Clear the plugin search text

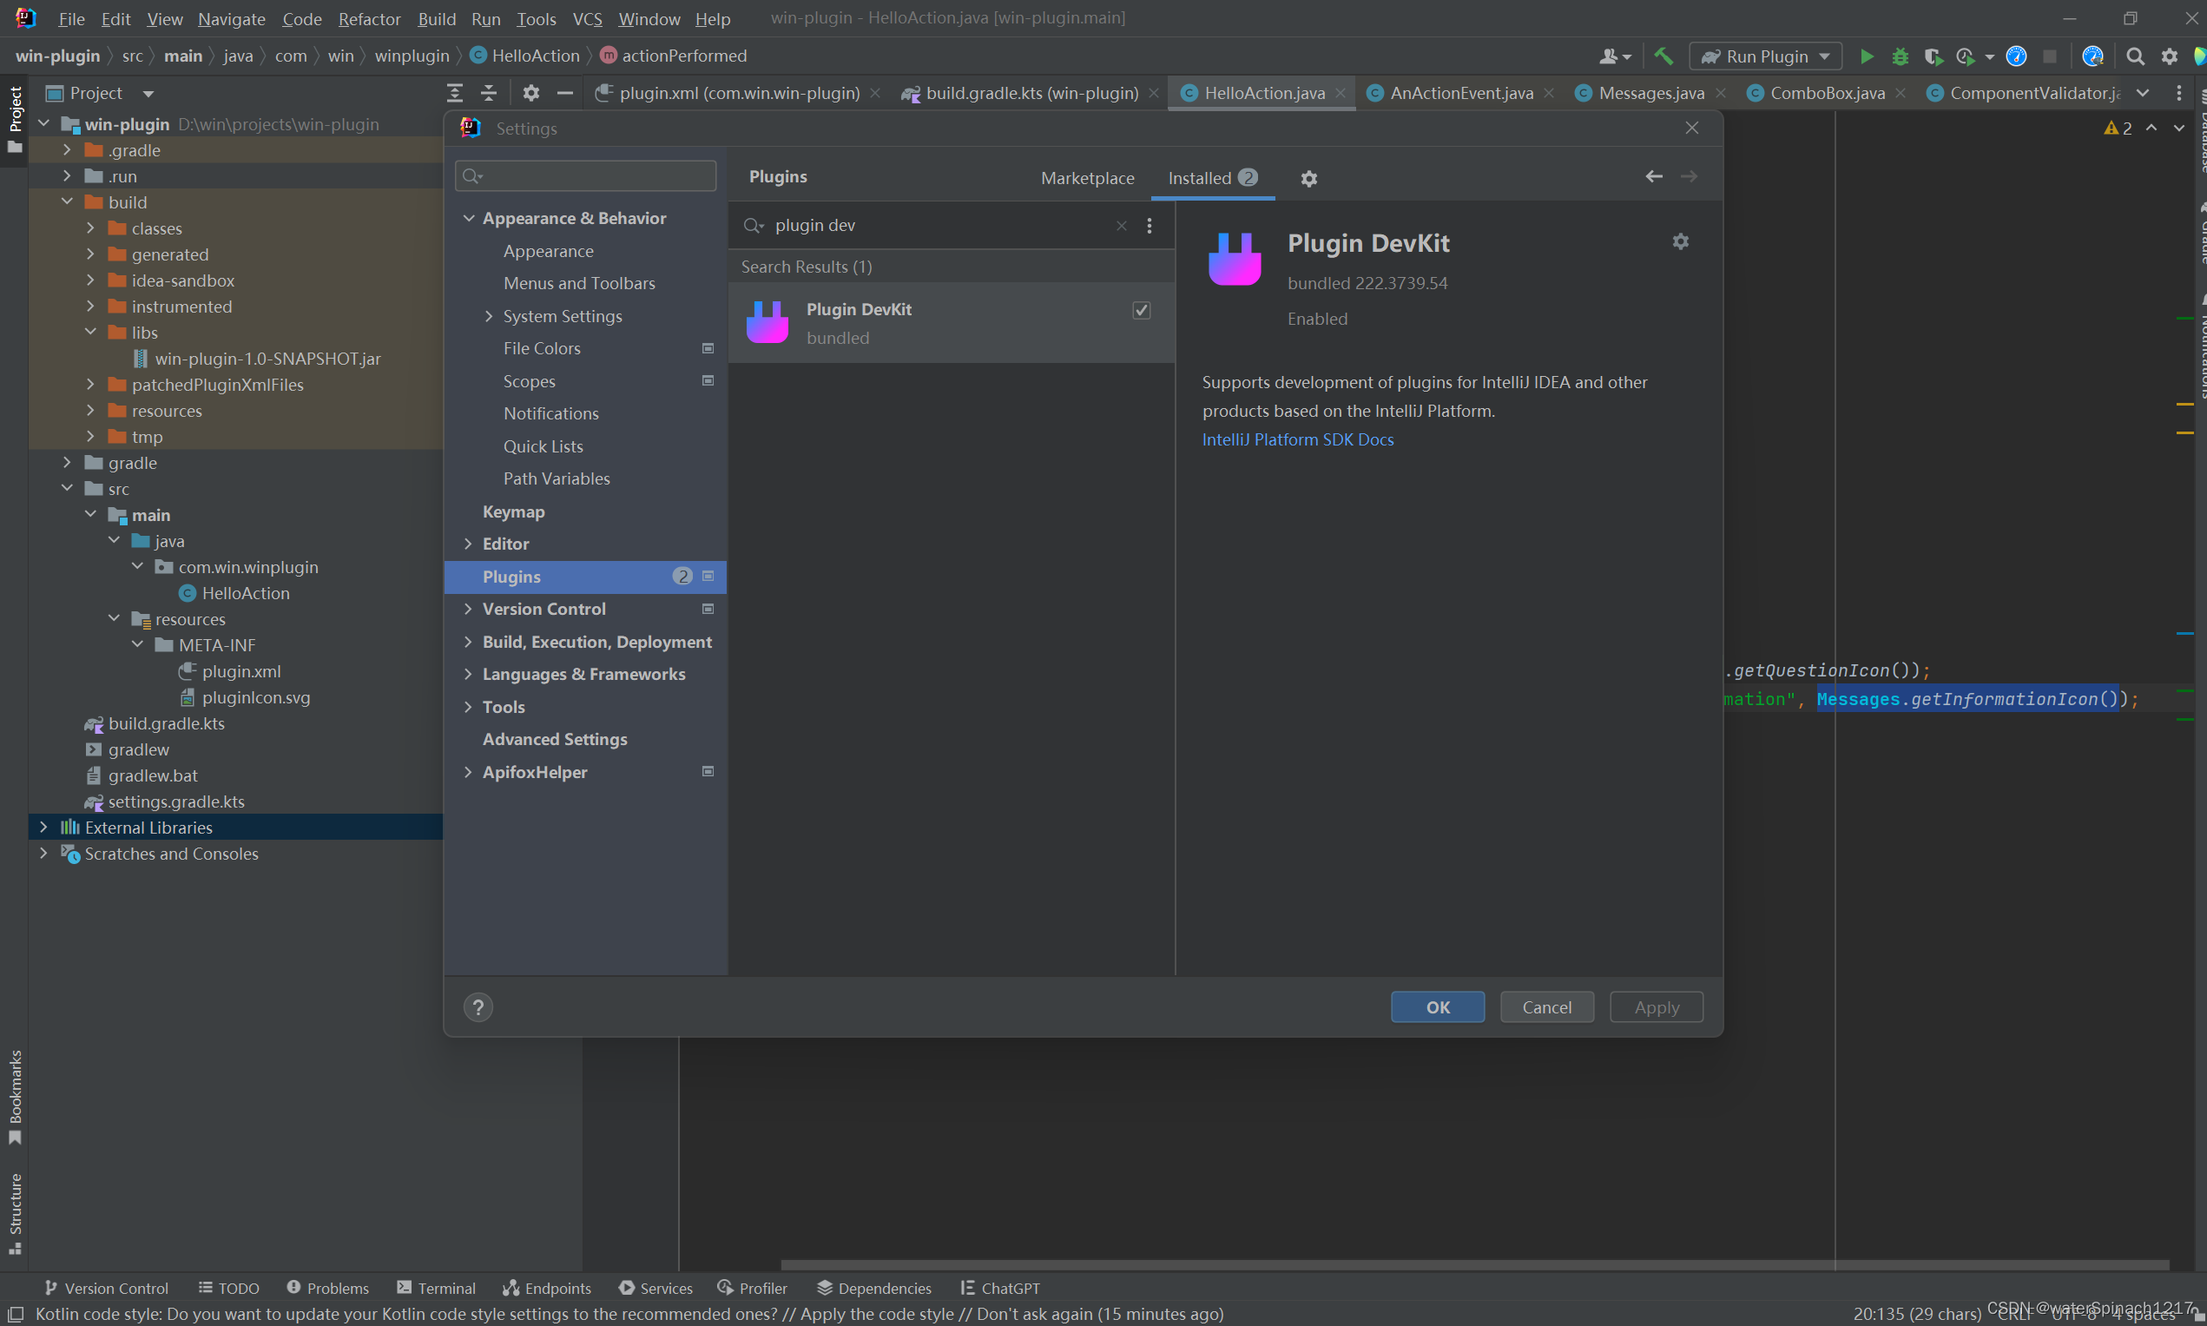pyautogui.click(x=1121, y=226)
